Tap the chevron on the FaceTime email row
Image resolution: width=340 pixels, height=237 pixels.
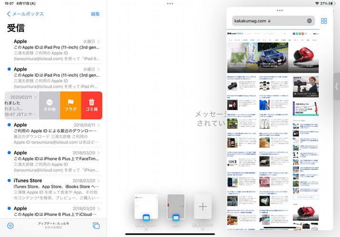98,153
